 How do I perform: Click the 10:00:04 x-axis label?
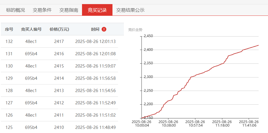point(141,124)
